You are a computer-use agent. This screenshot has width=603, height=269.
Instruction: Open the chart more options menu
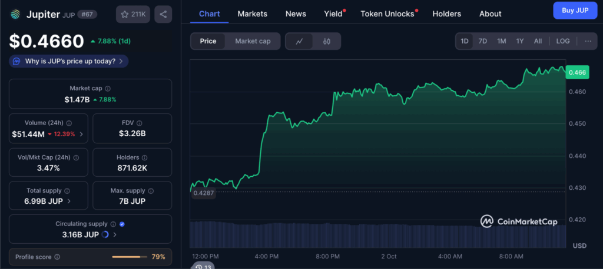coord(588,41)
